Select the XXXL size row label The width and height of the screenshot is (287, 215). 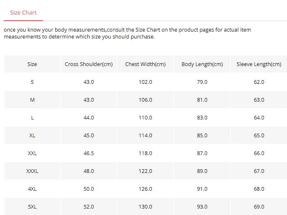[32, 171]
